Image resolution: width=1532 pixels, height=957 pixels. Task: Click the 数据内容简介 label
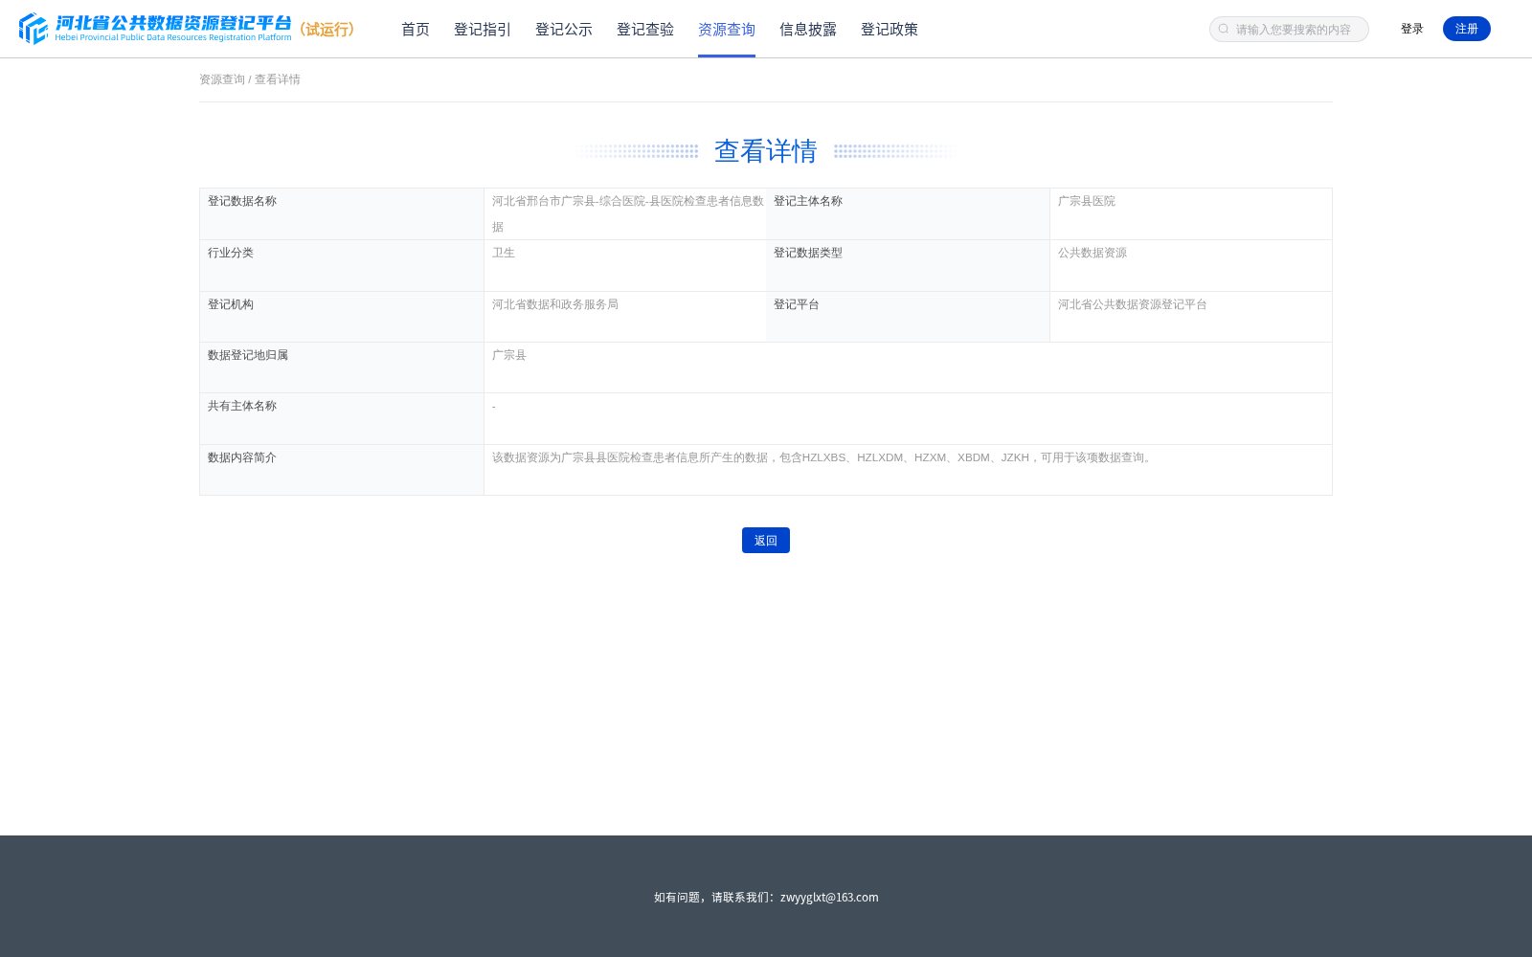[242, 457]
